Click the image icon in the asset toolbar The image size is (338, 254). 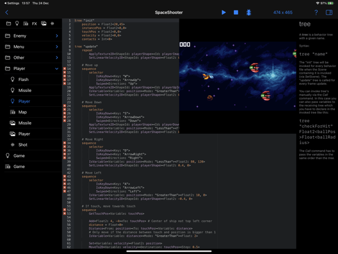[43, 23]
